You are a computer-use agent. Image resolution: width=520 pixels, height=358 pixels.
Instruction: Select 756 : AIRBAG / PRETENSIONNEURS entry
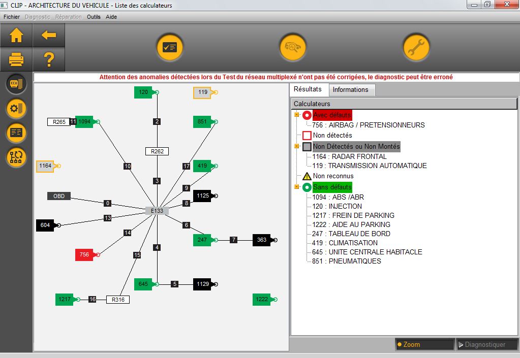pyautogui.click(x=369, y=125)
